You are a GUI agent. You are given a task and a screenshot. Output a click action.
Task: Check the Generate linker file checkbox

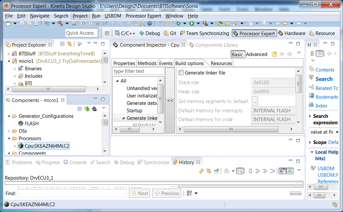point(181,72)
